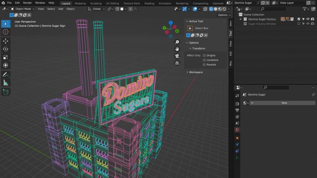Enable the Locations checkbox
This screenshot has height=178, width=317.
coord(204,60)
